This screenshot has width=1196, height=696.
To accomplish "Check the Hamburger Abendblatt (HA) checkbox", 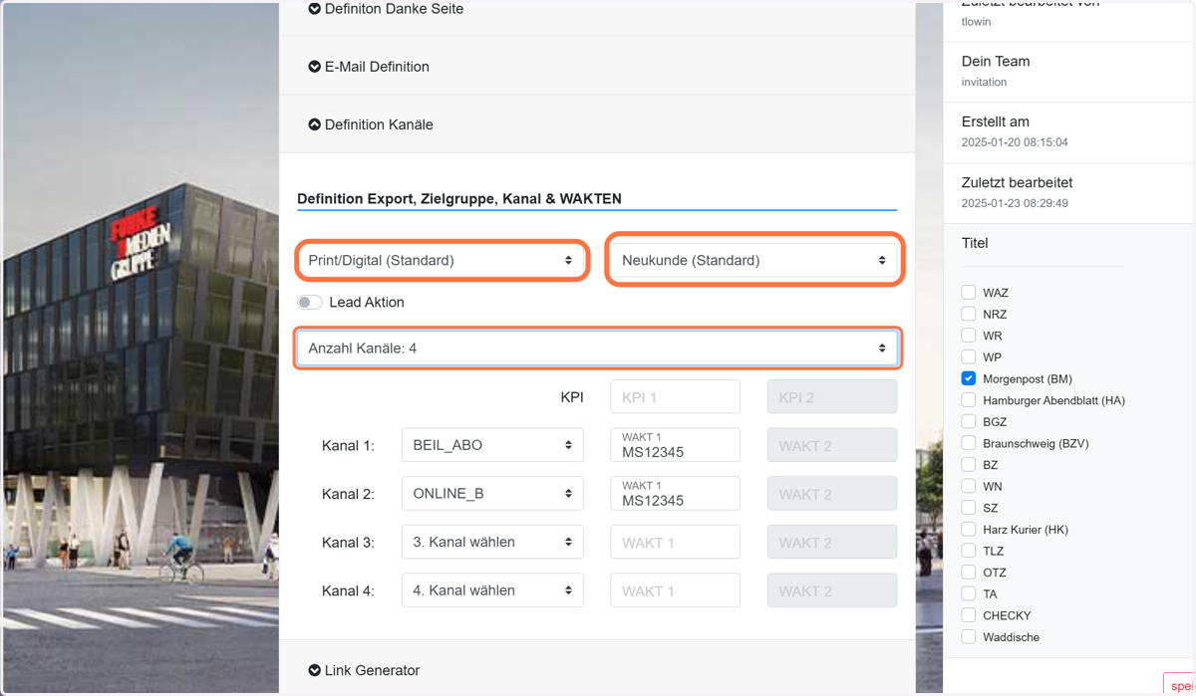I will [969, 400].
